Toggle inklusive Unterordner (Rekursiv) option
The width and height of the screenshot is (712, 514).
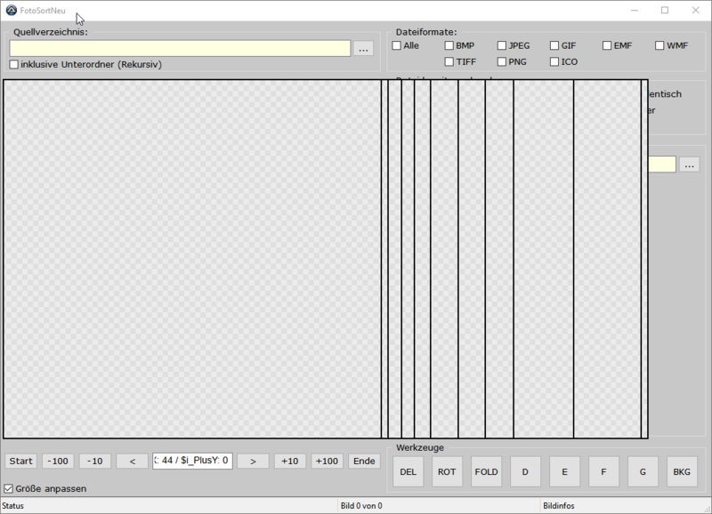tap(13, 64)
